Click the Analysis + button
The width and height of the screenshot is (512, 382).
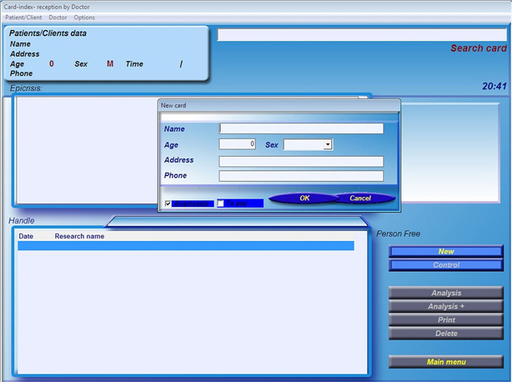446,306
